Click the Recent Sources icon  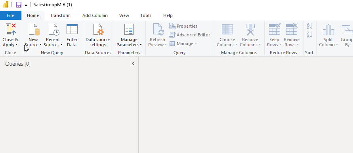pos(53,29)
